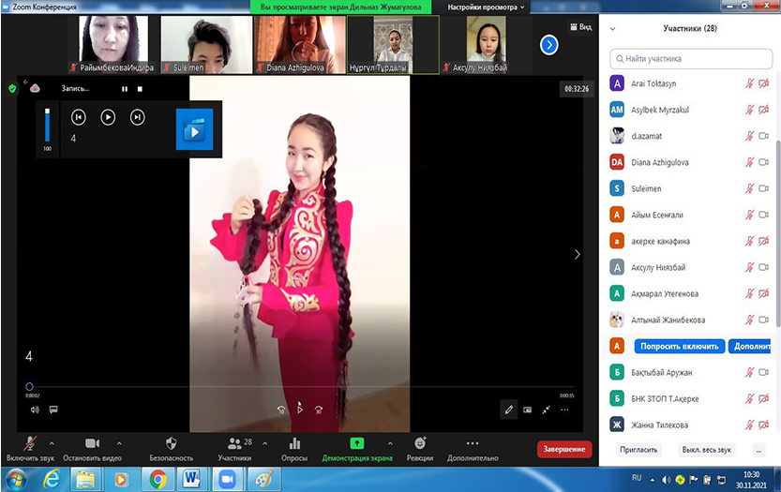Open the Дополнительно three-dots menu

coord(473,443)
